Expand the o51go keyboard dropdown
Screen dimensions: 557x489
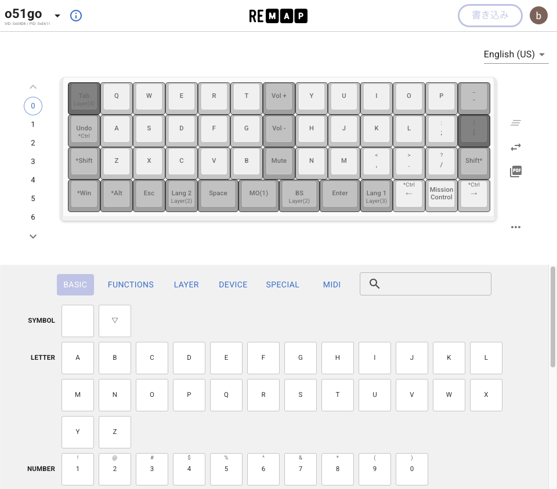point(57,16)
